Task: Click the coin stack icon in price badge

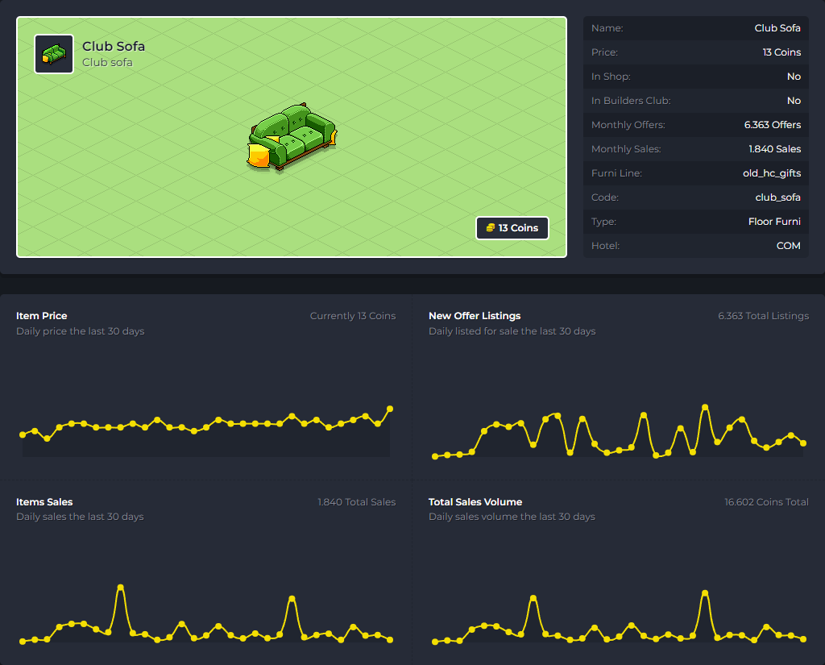Action: tap(491, 227)
